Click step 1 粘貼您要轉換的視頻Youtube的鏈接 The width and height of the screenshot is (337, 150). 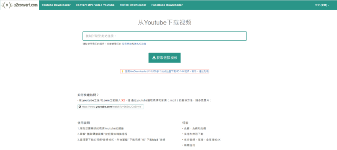click(x=101, y=129)
